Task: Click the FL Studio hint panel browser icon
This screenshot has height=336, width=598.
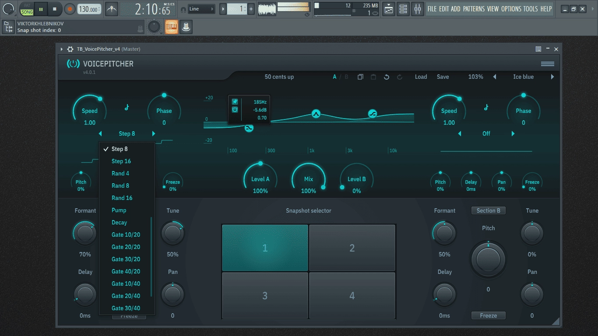Action: [8, 27]
